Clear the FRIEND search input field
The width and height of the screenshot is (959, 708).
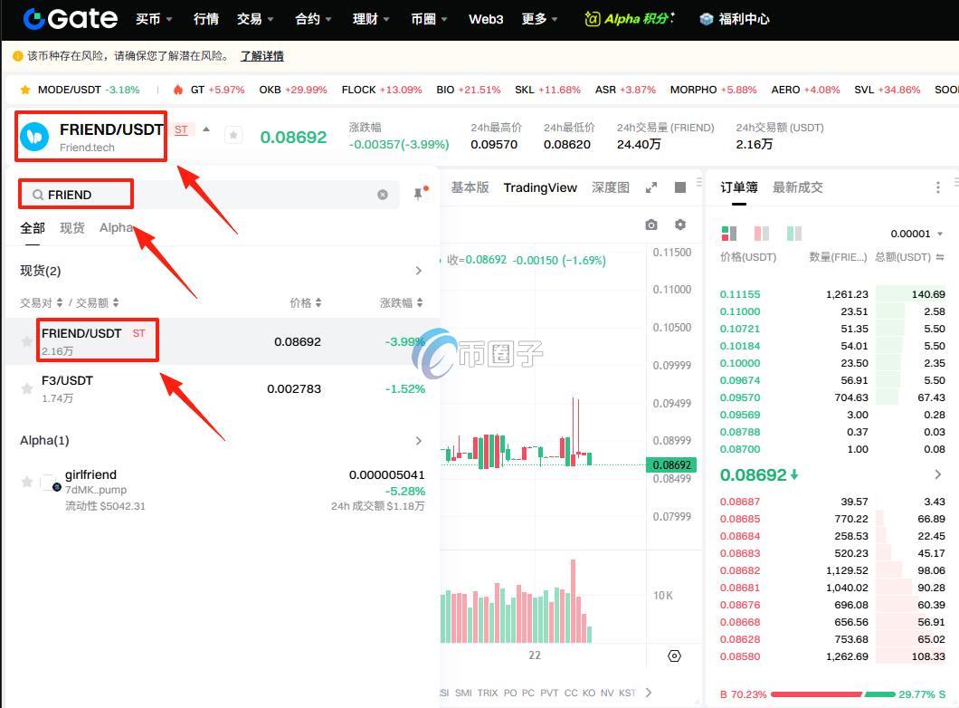383,194
